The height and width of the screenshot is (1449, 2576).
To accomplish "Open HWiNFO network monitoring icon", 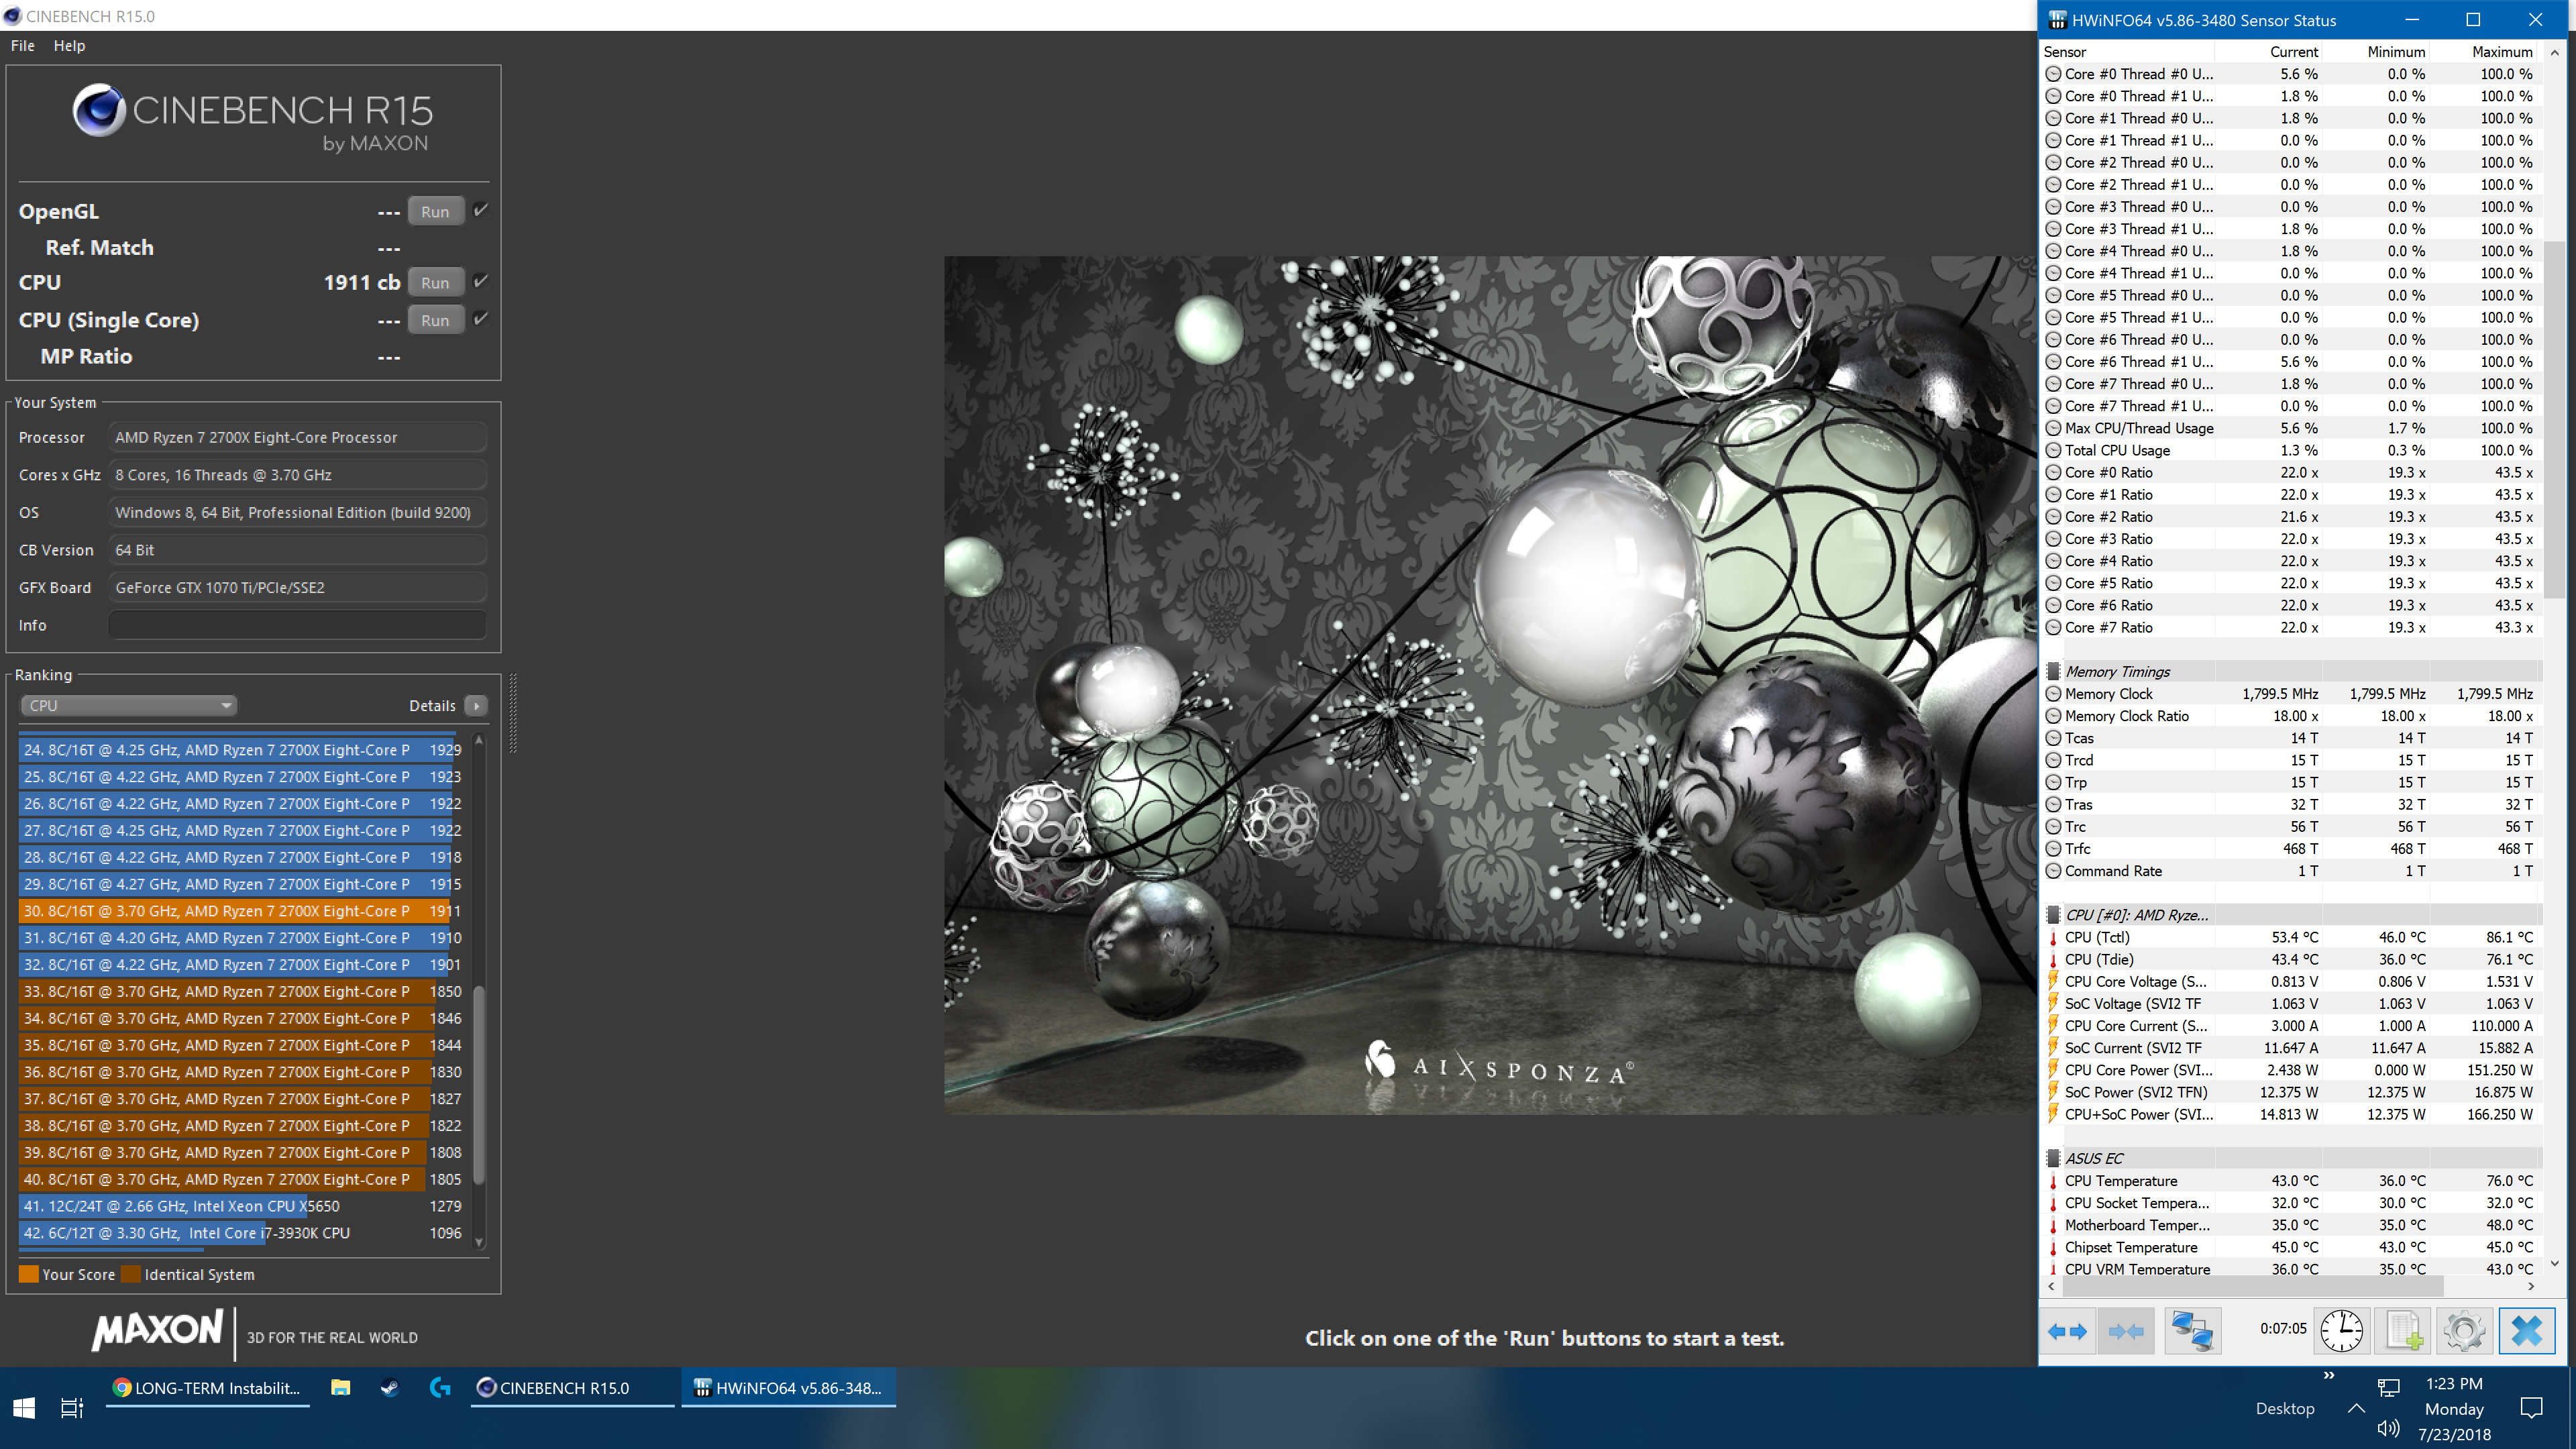I will click(2193, 1331).
